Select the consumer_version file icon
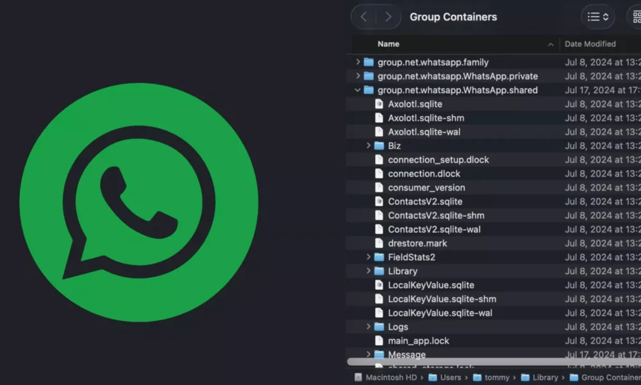Screen dimensions: 641x385 click(x=379, y=187)
